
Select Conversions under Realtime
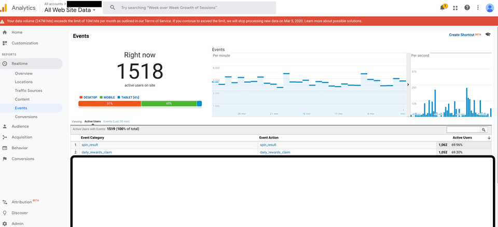click(x=26, y=117)
